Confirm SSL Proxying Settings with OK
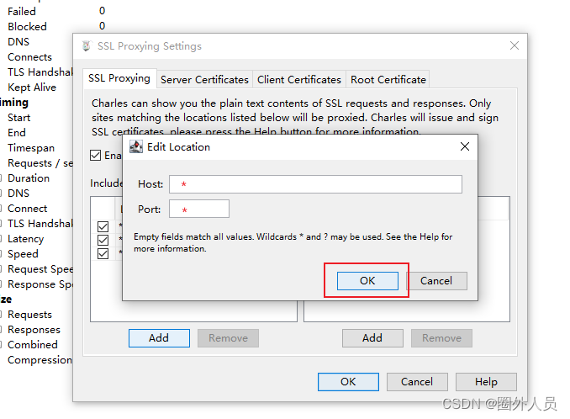The height and width of the screenshot is (419, 570). pyautogui.click(x=348, y=382)
